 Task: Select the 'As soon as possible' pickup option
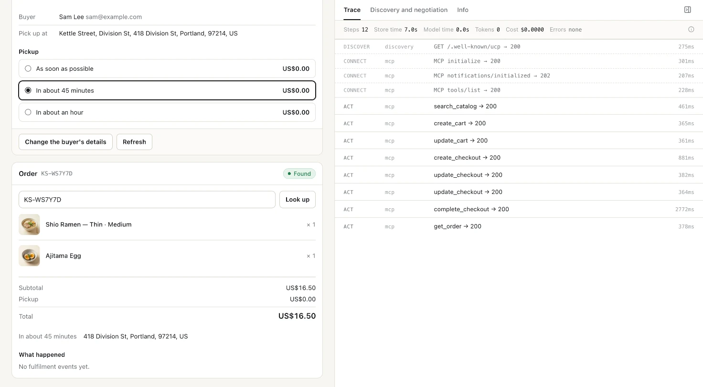coord(167,69)
